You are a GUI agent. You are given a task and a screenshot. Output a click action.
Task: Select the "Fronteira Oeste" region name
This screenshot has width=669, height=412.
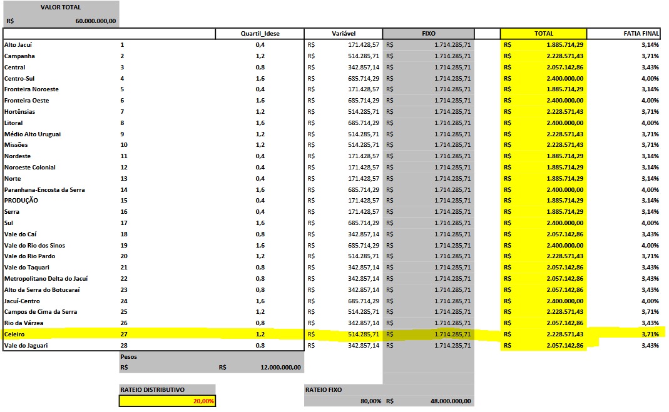[x=26, y=101]
